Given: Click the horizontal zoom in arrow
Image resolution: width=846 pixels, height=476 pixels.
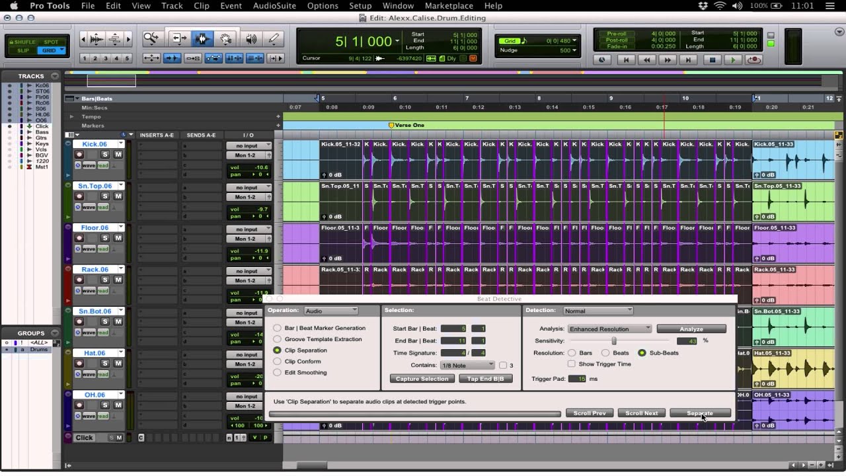Looking at the screenshot, I should coord(128,39).
